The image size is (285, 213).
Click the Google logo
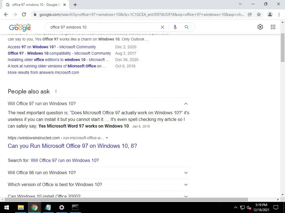[x=20, y=27]
